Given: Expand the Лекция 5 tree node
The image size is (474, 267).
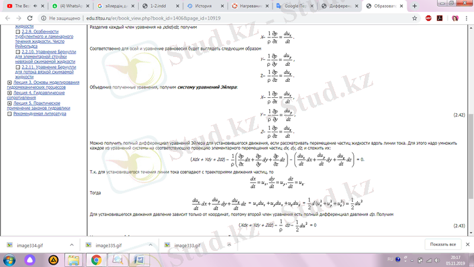Looking at the screenshot, I should point(9,103).
